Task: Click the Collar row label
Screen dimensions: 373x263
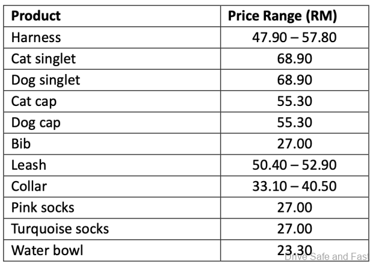Action: click(30, 187)
